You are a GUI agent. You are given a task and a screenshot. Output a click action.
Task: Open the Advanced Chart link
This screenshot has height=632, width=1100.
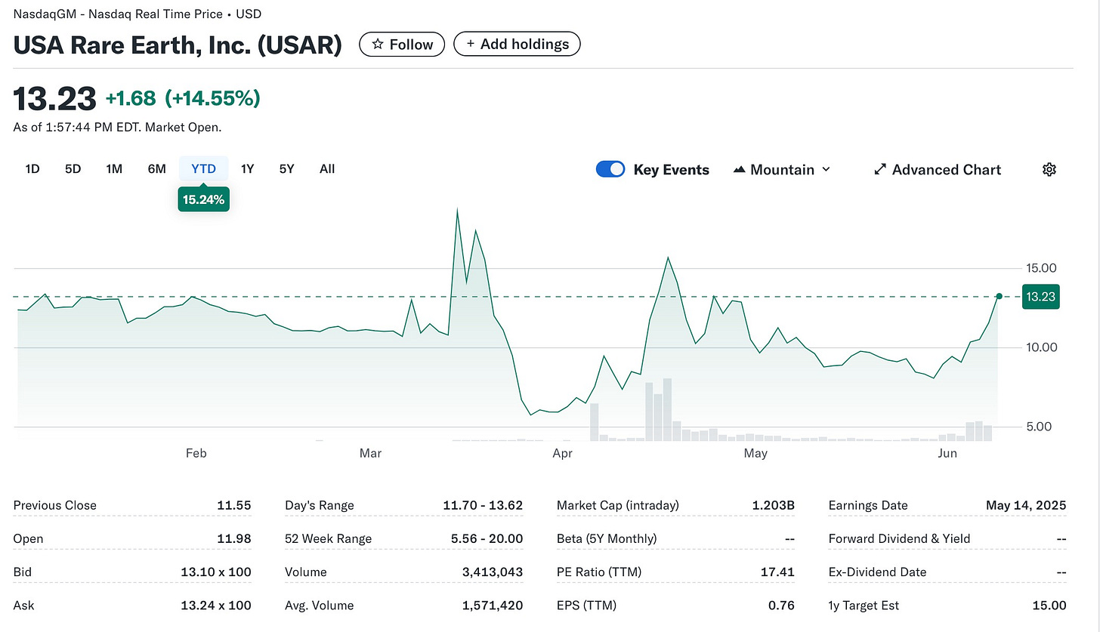(938, 170)
